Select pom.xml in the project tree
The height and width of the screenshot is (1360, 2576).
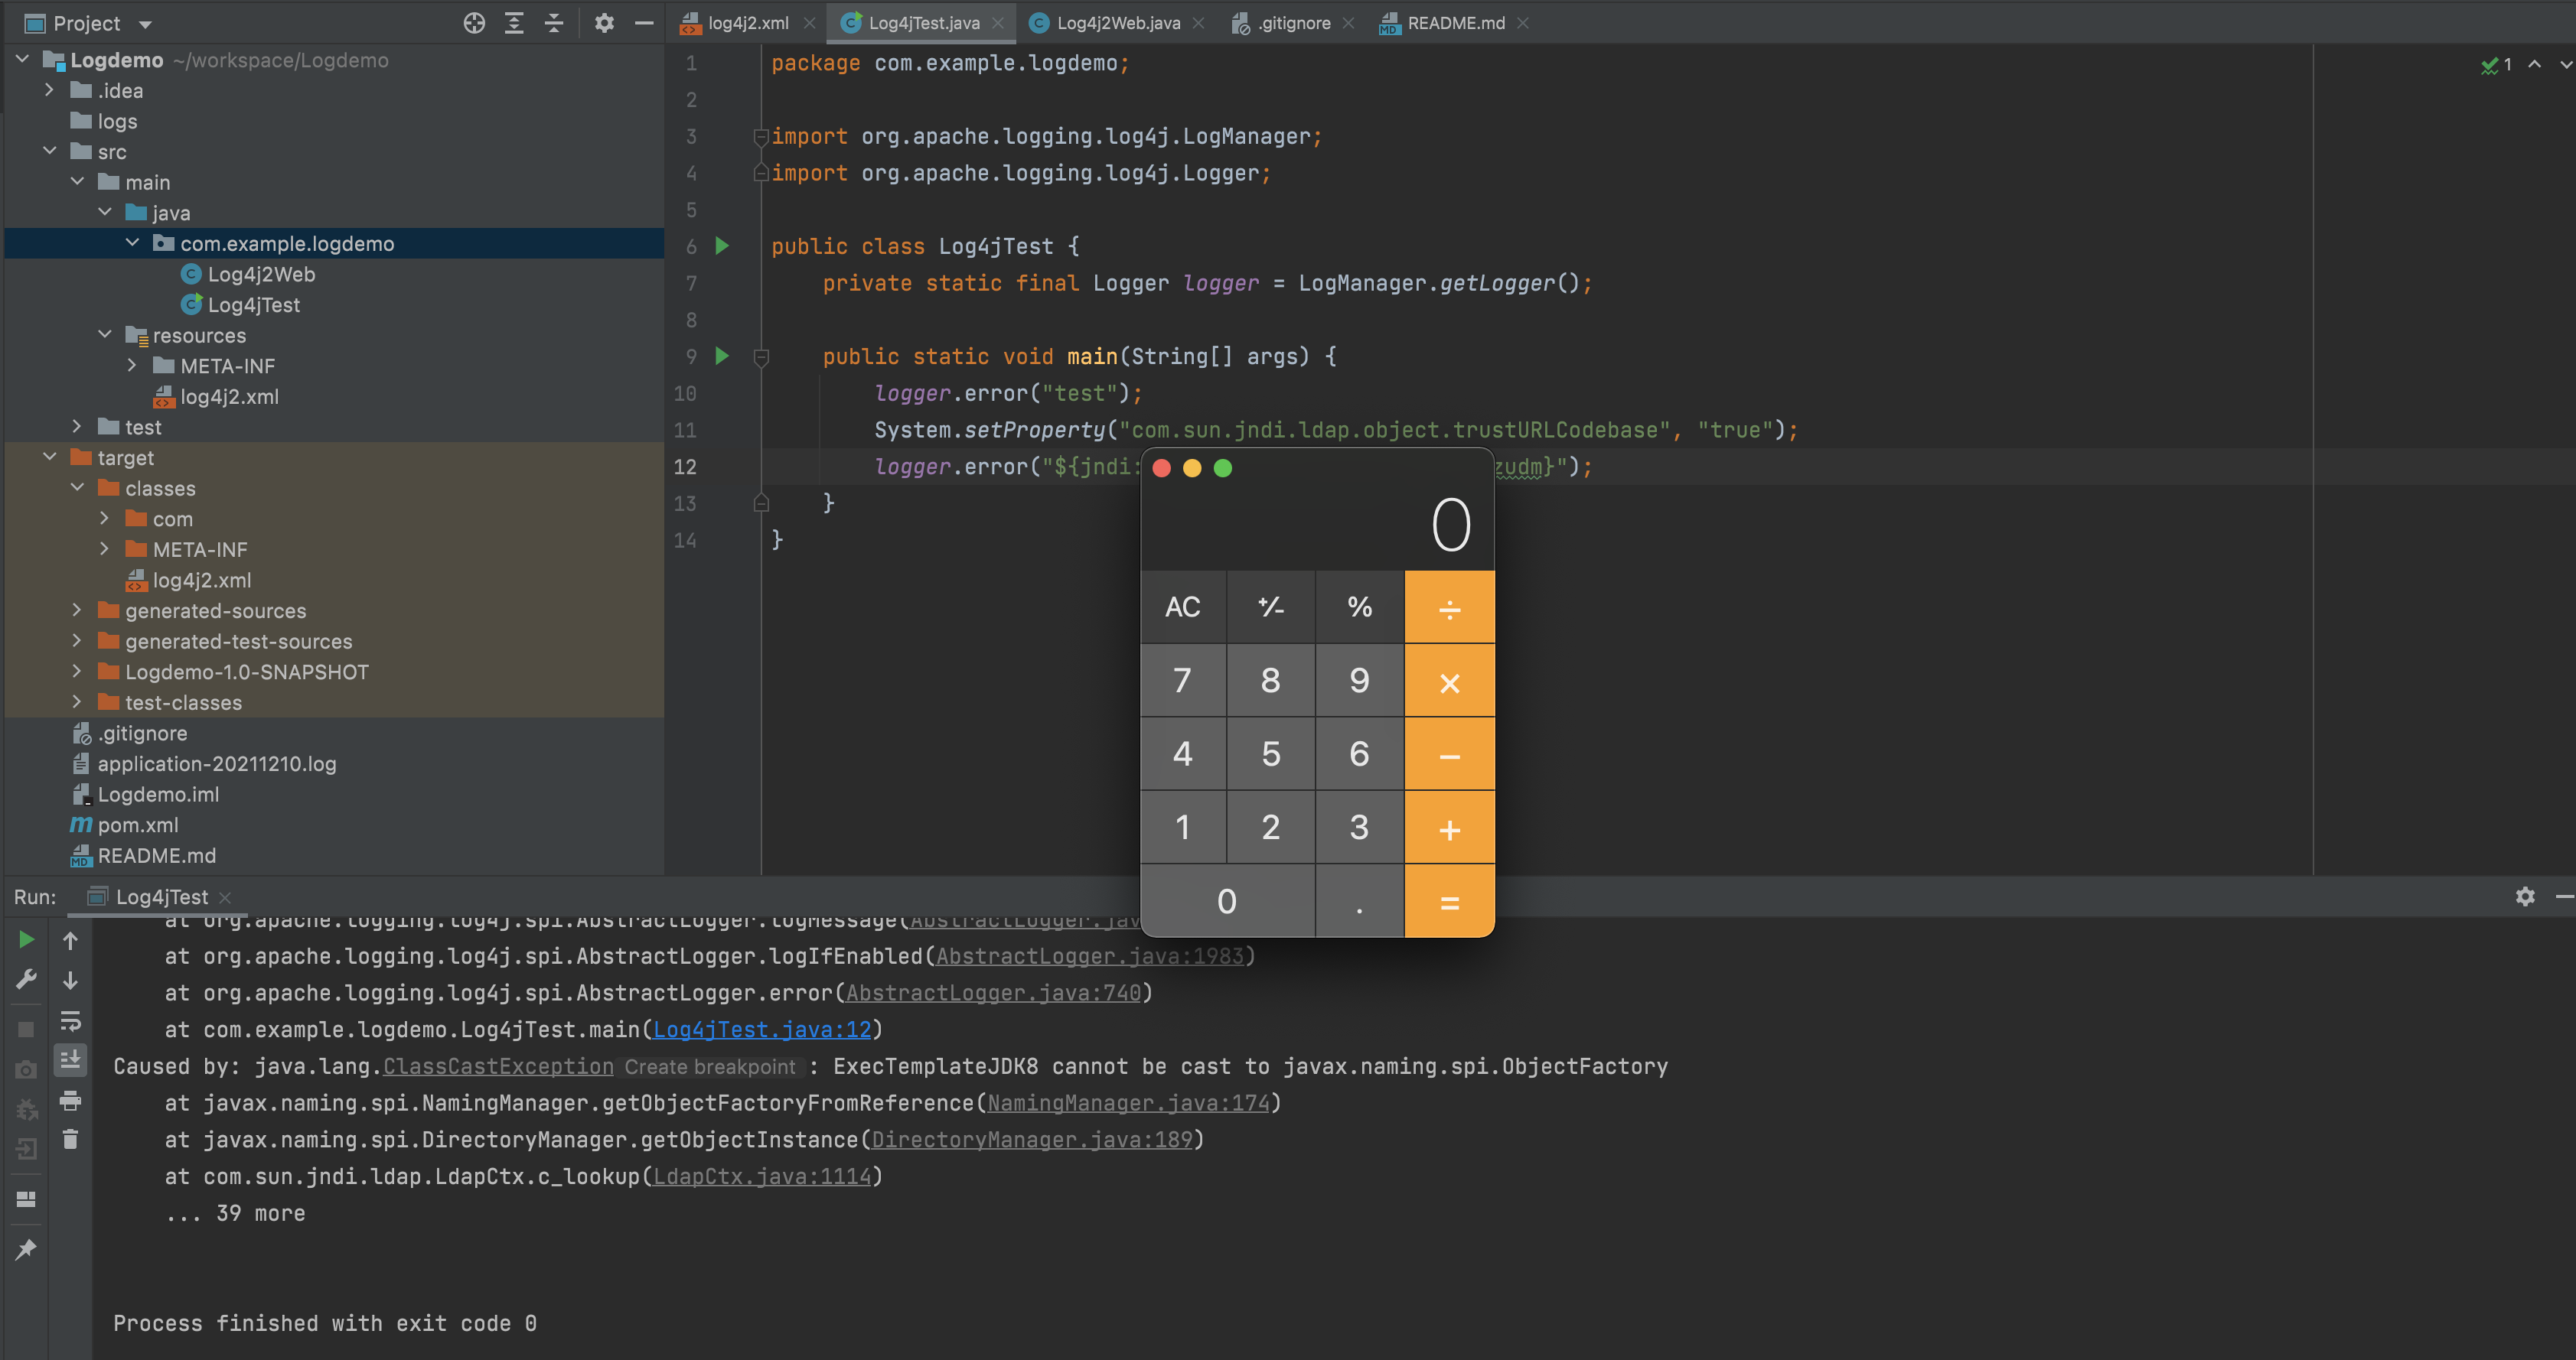click(138, 825)
